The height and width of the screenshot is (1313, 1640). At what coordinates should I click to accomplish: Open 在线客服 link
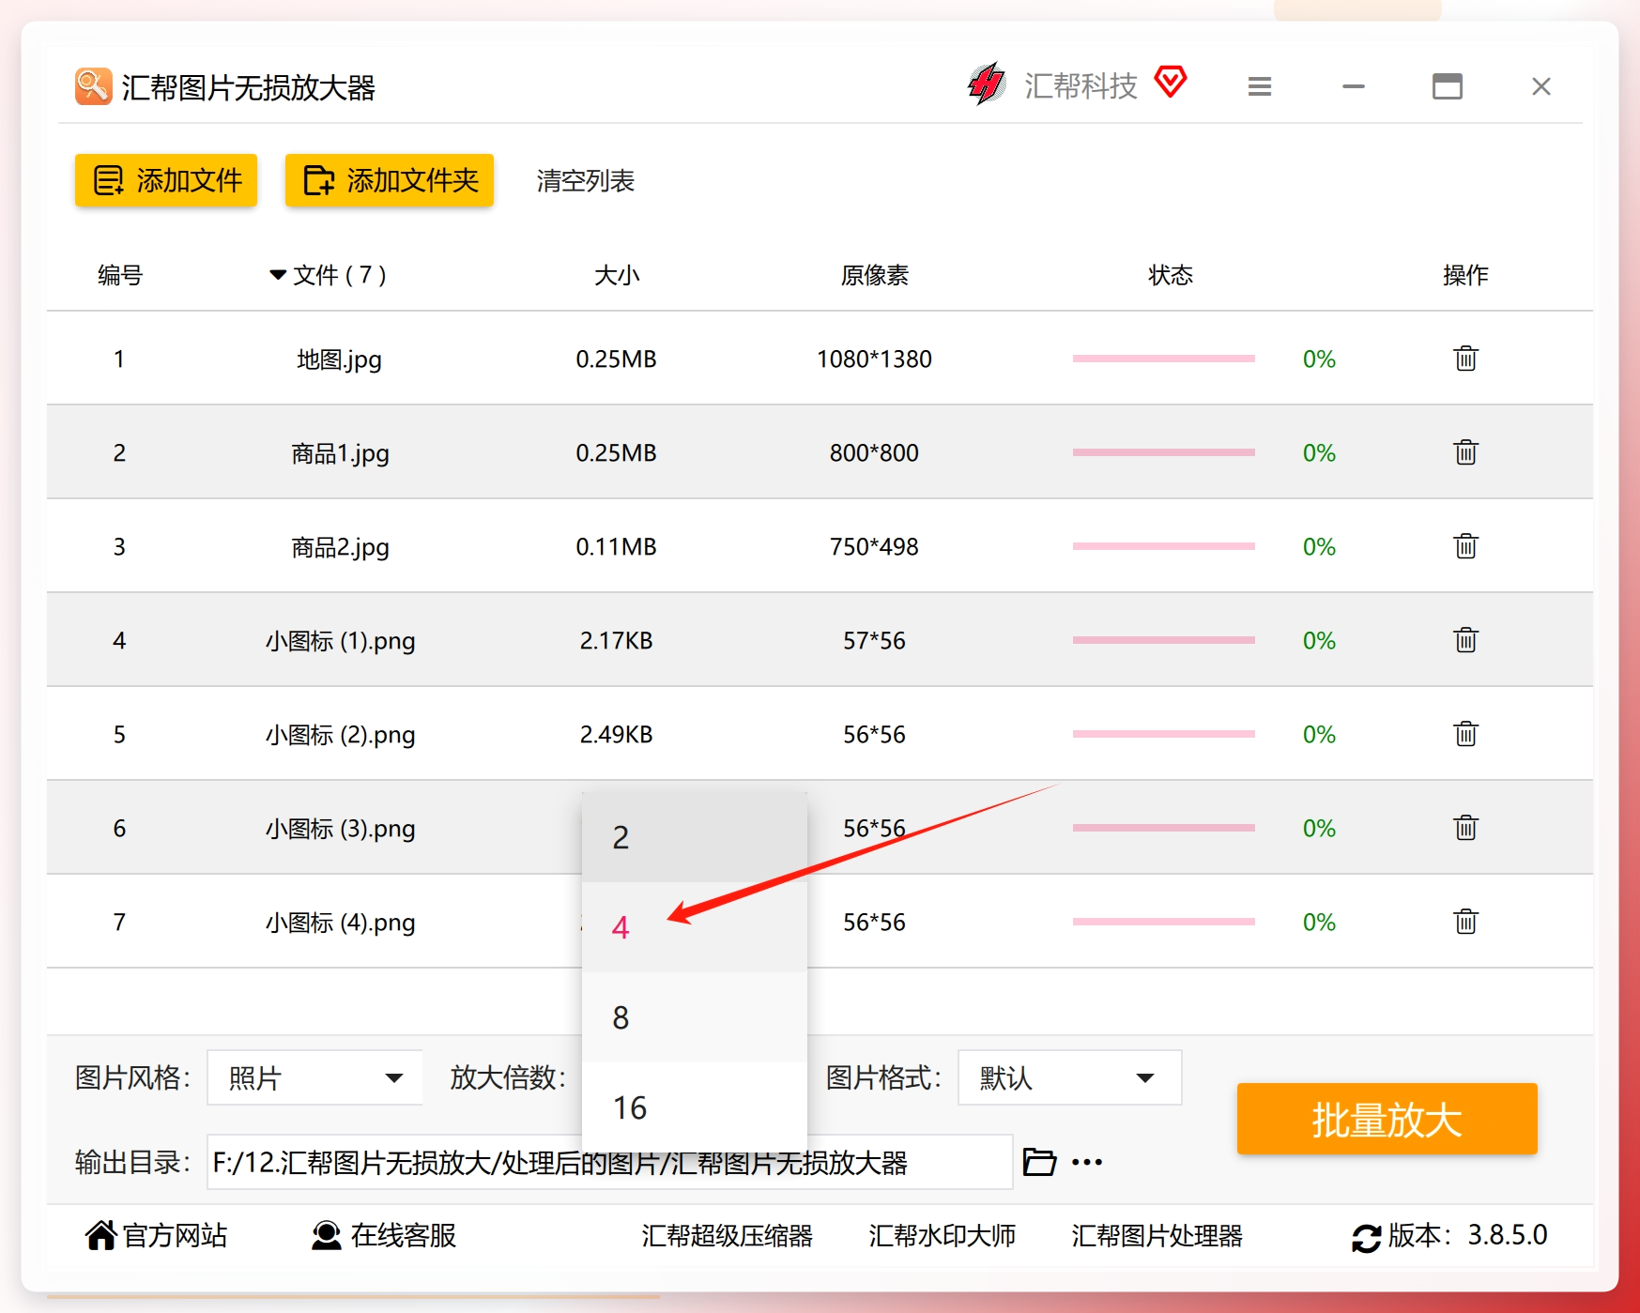[x=404, y=1235]
